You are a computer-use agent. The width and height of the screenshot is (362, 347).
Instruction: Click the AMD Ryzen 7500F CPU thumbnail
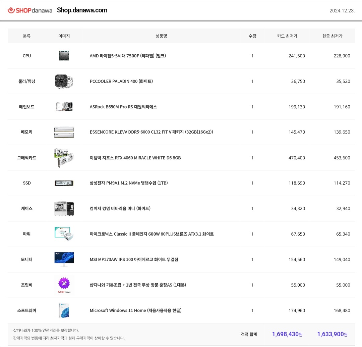[64, 56]
